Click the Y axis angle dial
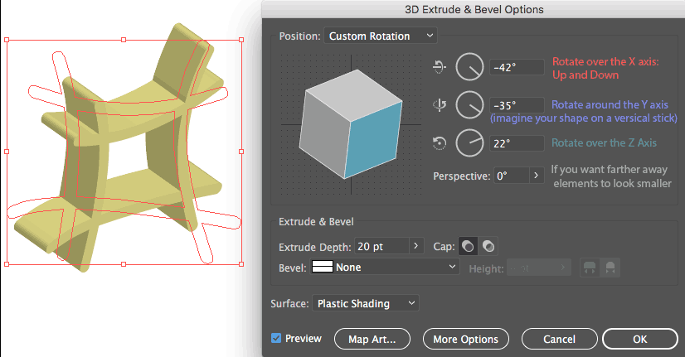 469,105
